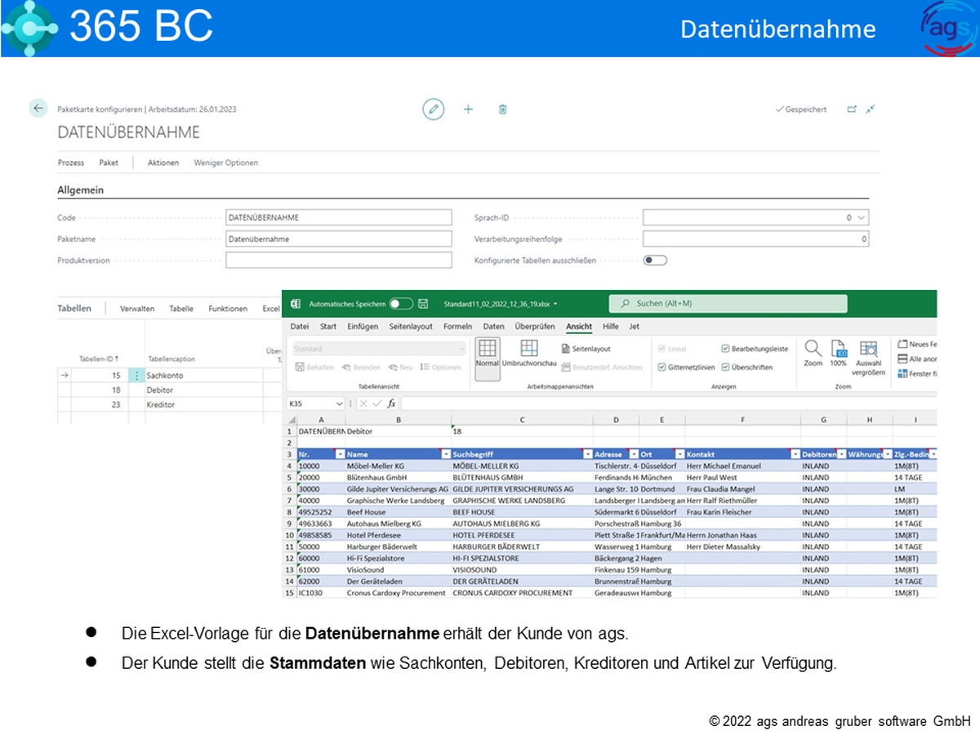
Task: Click the three-dot menu on Sachkonto row
Action: click(x=136, y=376)
